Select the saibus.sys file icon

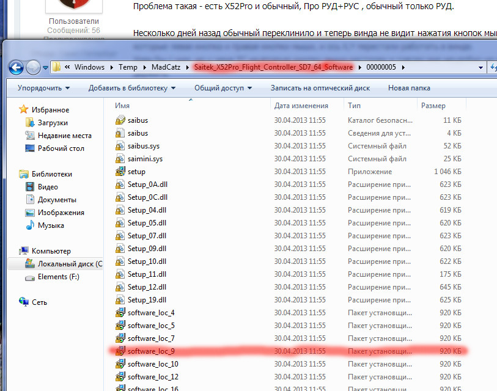(x=120, y=146)
